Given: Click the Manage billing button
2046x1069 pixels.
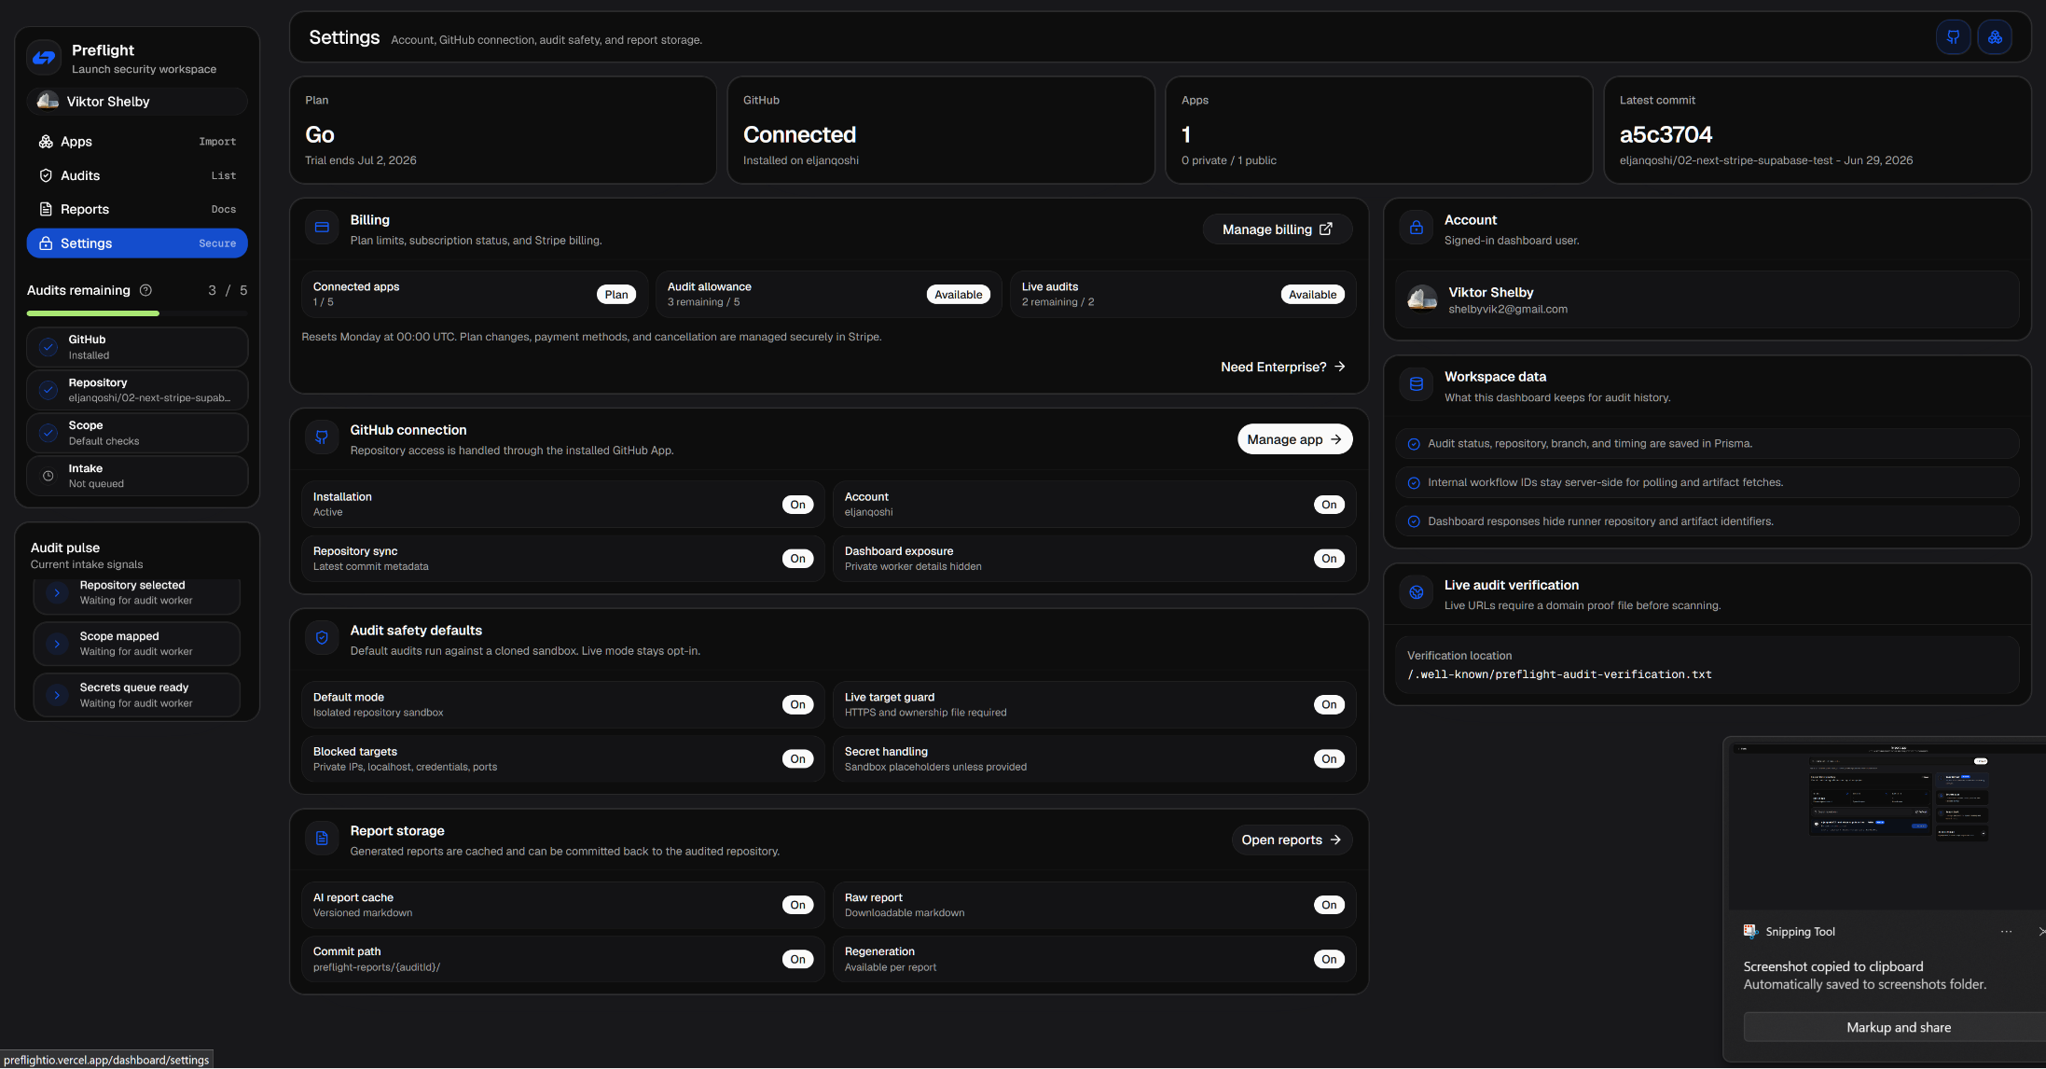Looking at the screenshot, I should [1277, 229].
